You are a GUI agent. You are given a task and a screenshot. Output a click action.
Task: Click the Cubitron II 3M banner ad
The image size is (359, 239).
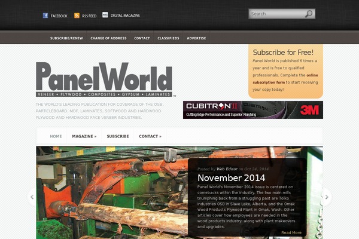pyautogui.click(x=252, y=110)
